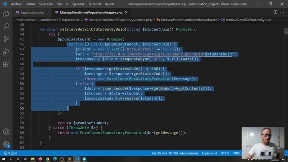288x162 pixels.
Task: Open Sublime Text from the taskbar
Action: 69,159
